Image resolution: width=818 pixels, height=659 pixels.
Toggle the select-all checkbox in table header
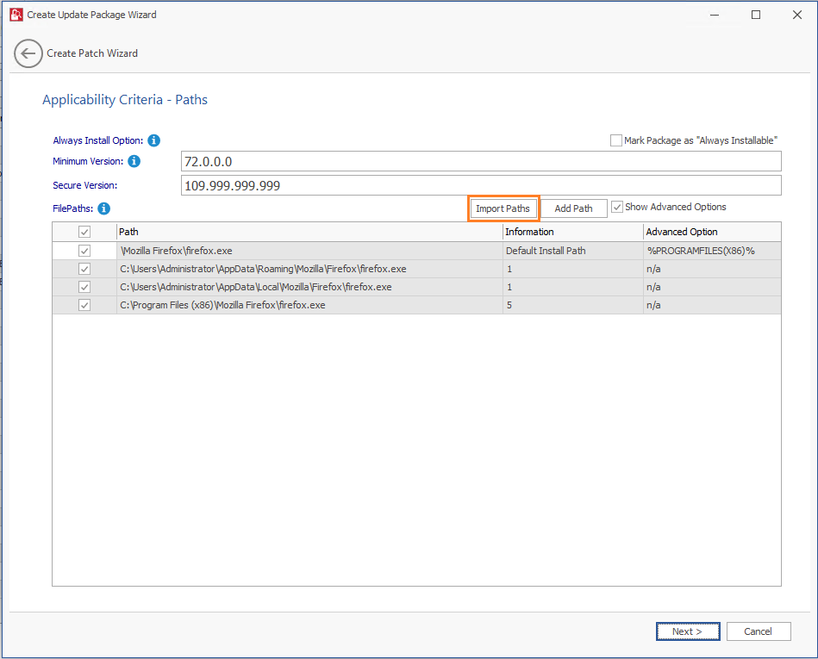pyautogui.click(x=84, y=232)
